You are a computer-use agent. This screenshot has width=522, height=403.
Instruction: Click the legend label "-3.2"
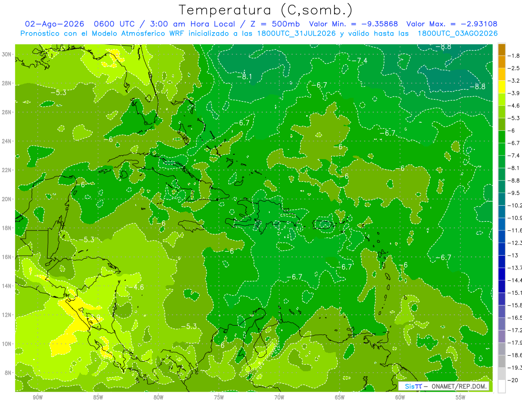515,81
